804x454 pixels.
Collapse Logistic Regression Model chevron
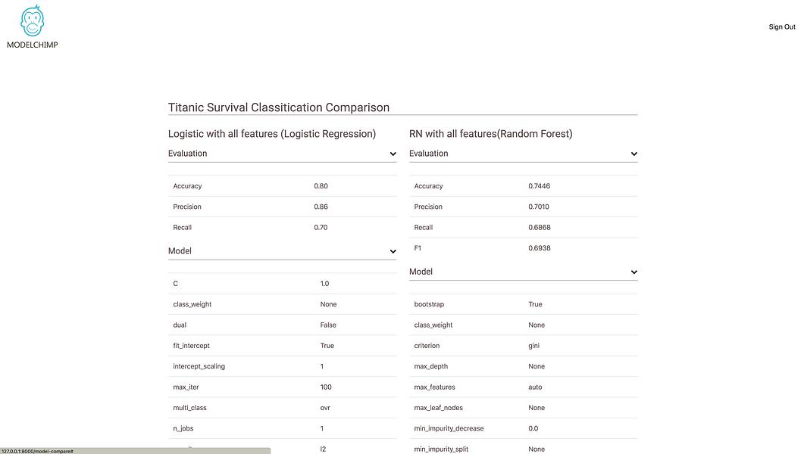tap(393, 251)
